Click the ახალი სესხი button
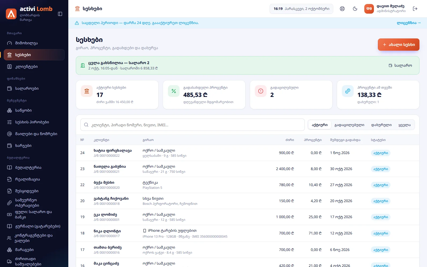Screen dimensions: 427x267 [x=398, y=45]
